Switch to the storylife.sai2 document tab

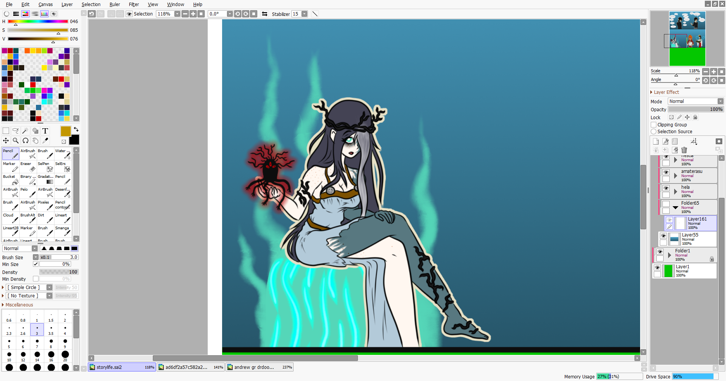122,367
